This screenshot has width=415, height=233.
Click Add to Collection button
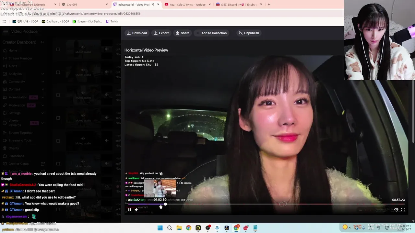(211, 33)
